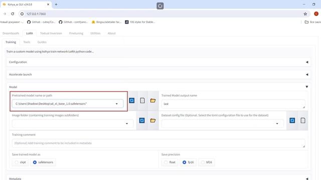Open the 106 styles for Stable bookmark
Screen dimensions: 321x180
click(140, 22)
